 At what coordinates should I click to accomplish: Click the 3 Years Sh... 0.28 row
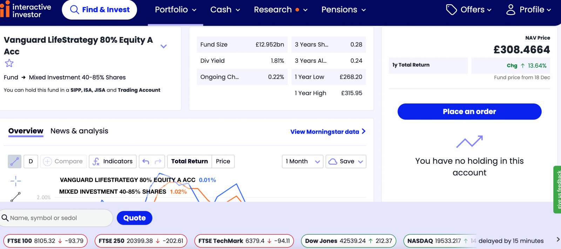[329, 45]
